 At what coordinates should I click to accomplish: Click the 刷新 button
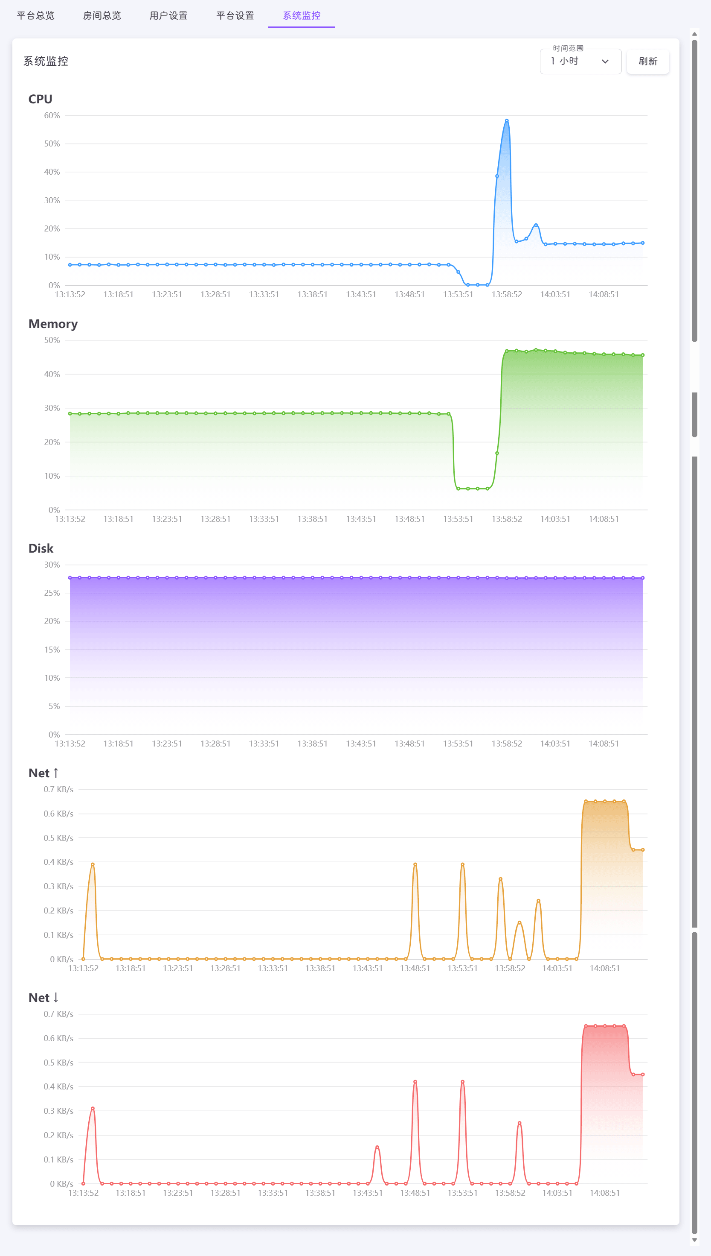647,61
